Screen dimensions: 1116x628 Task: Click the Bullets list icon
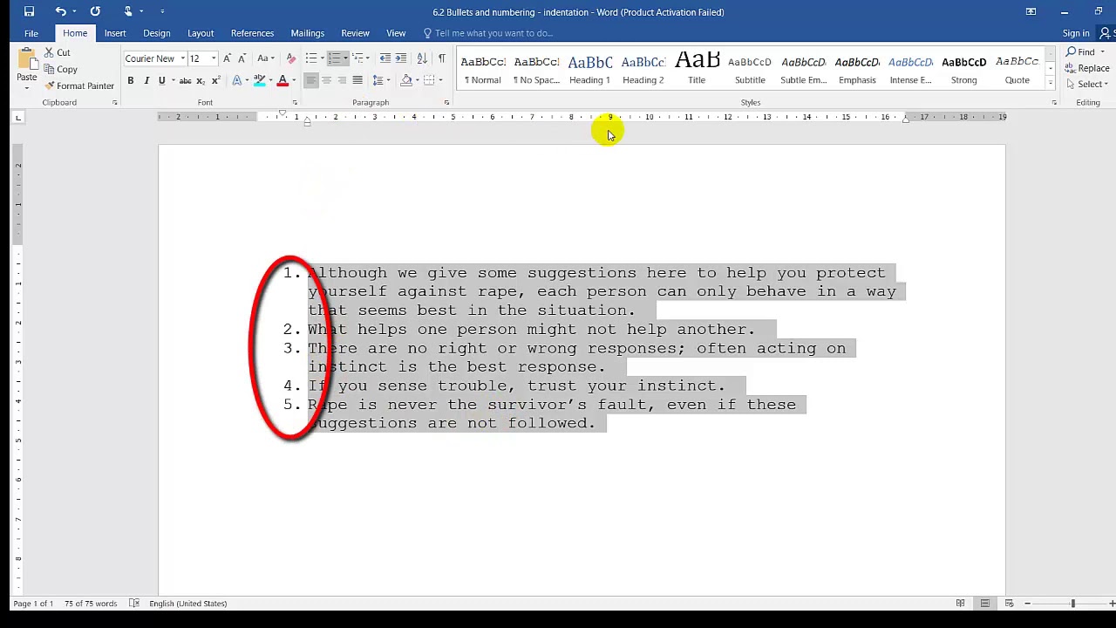311,58
